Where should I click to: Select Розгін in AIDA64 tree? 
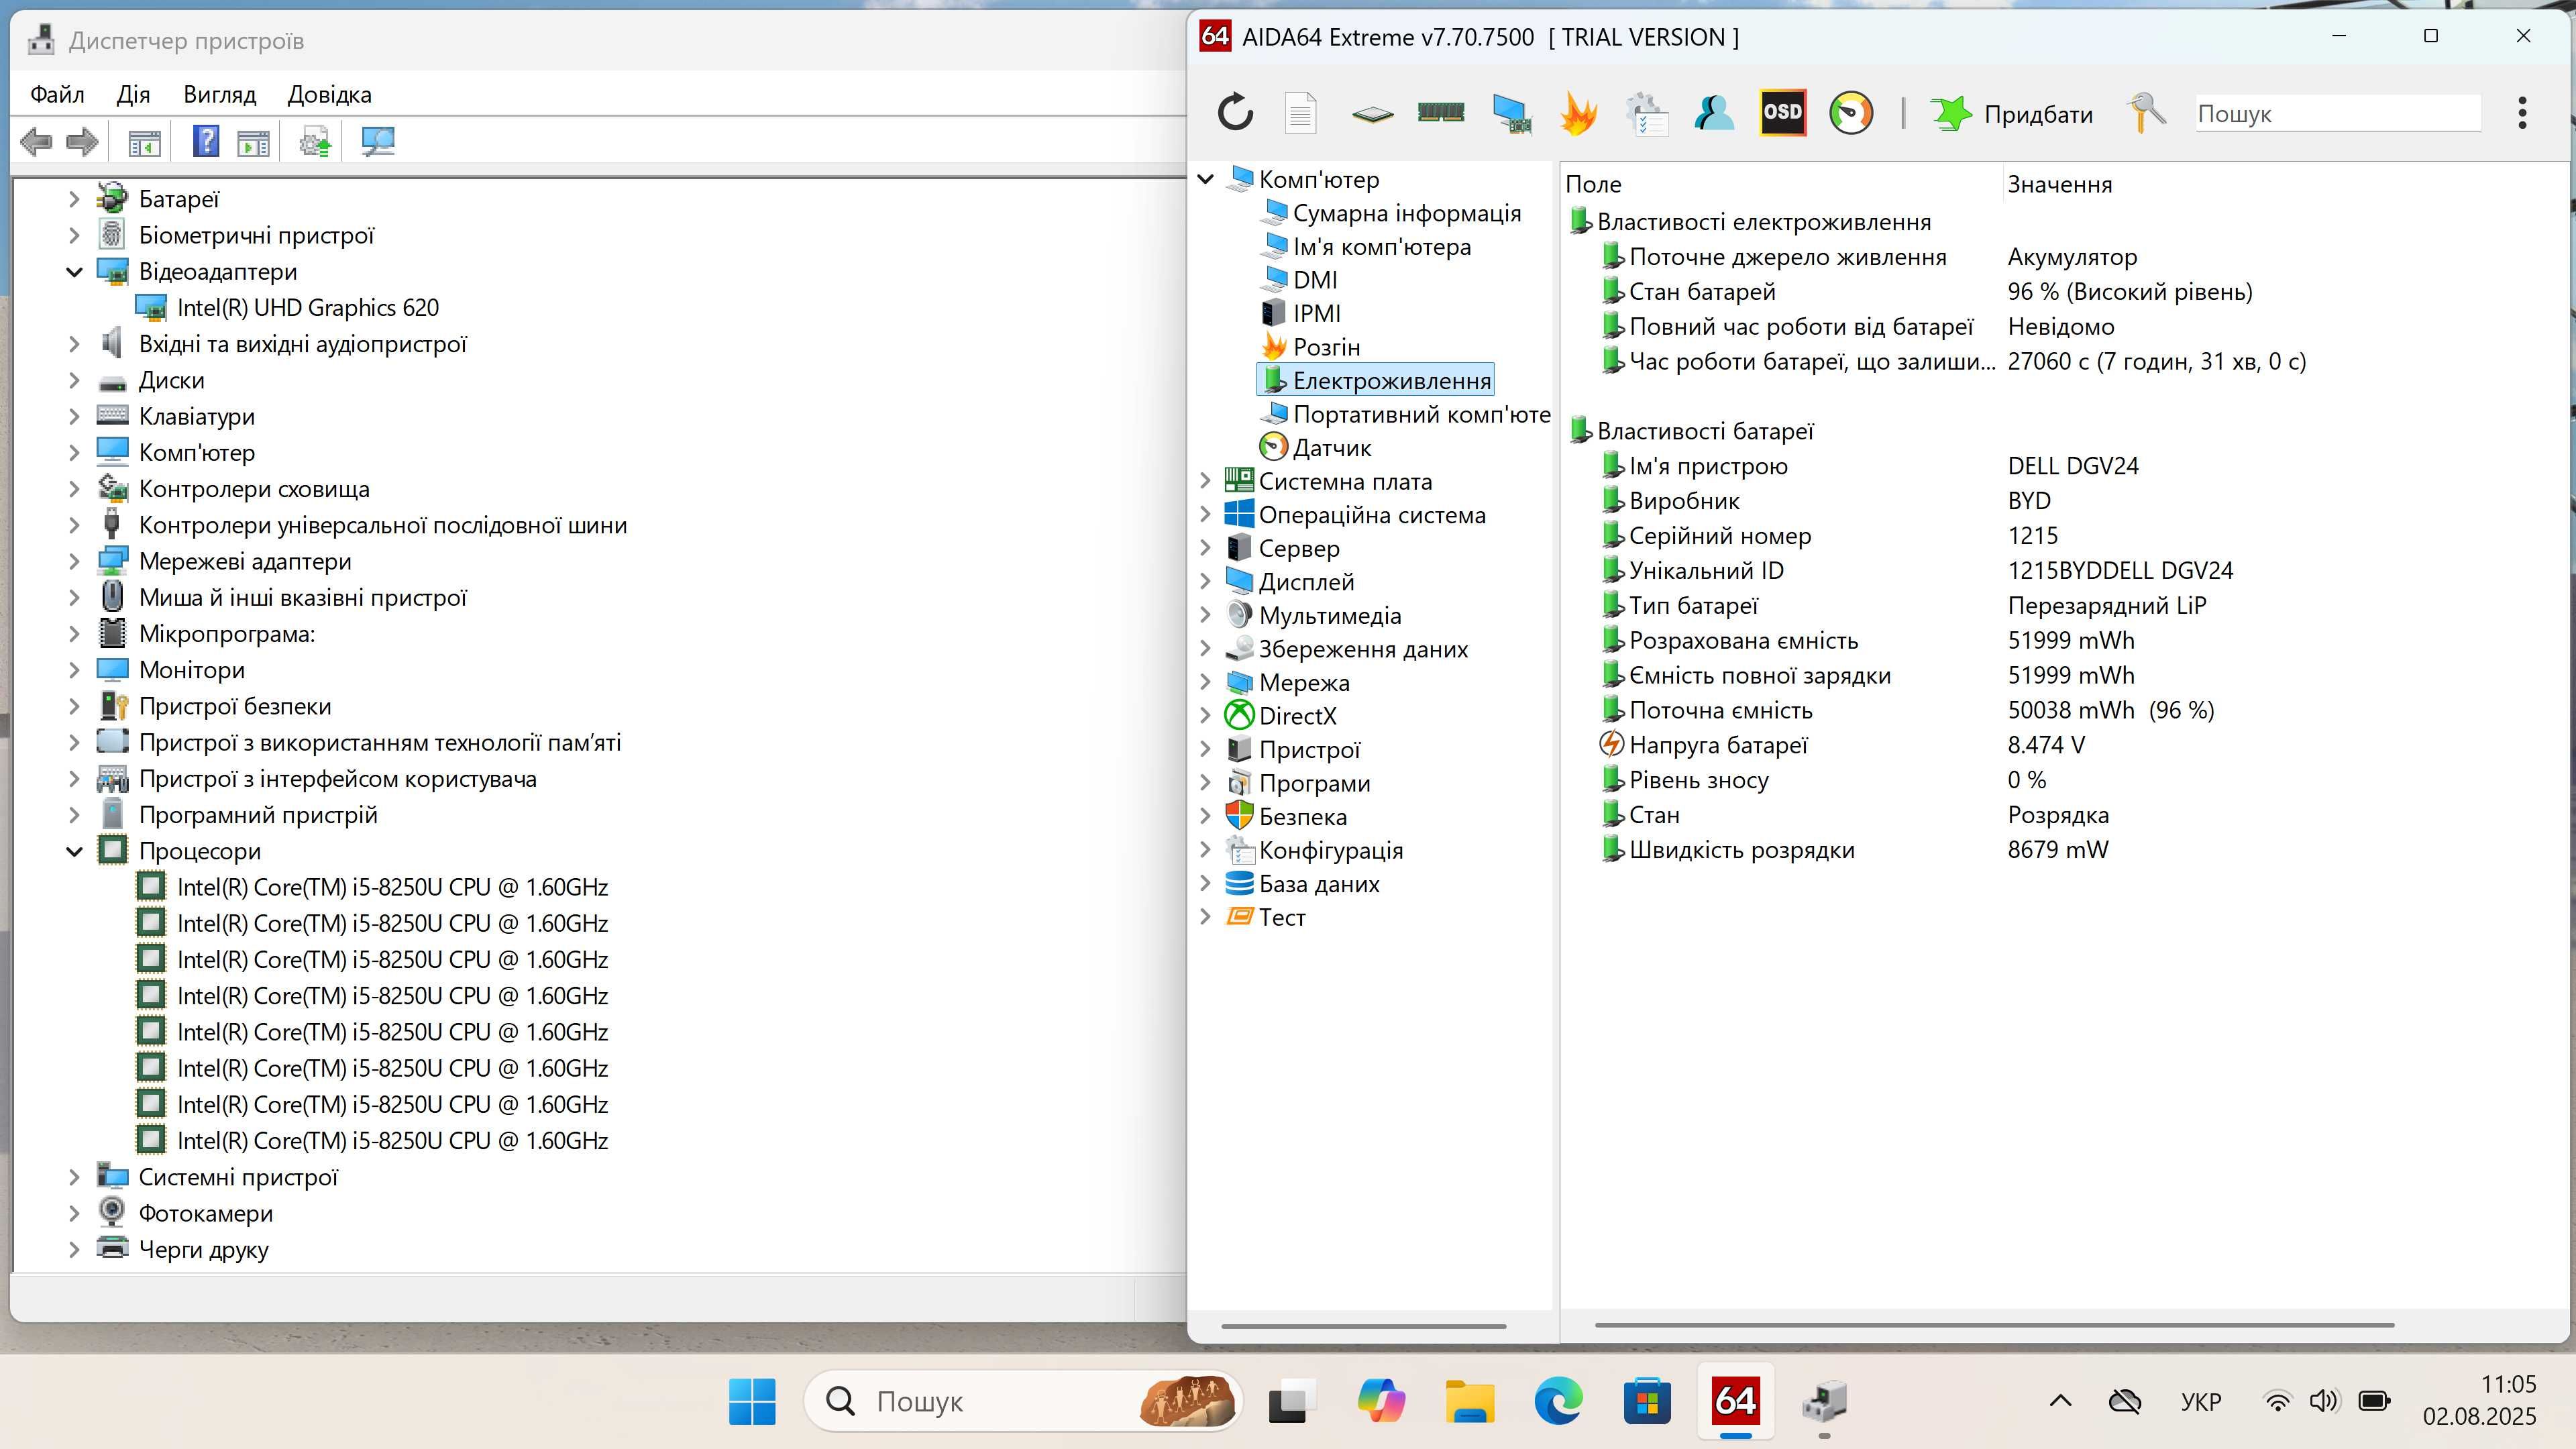click(x=1326, y=347)
